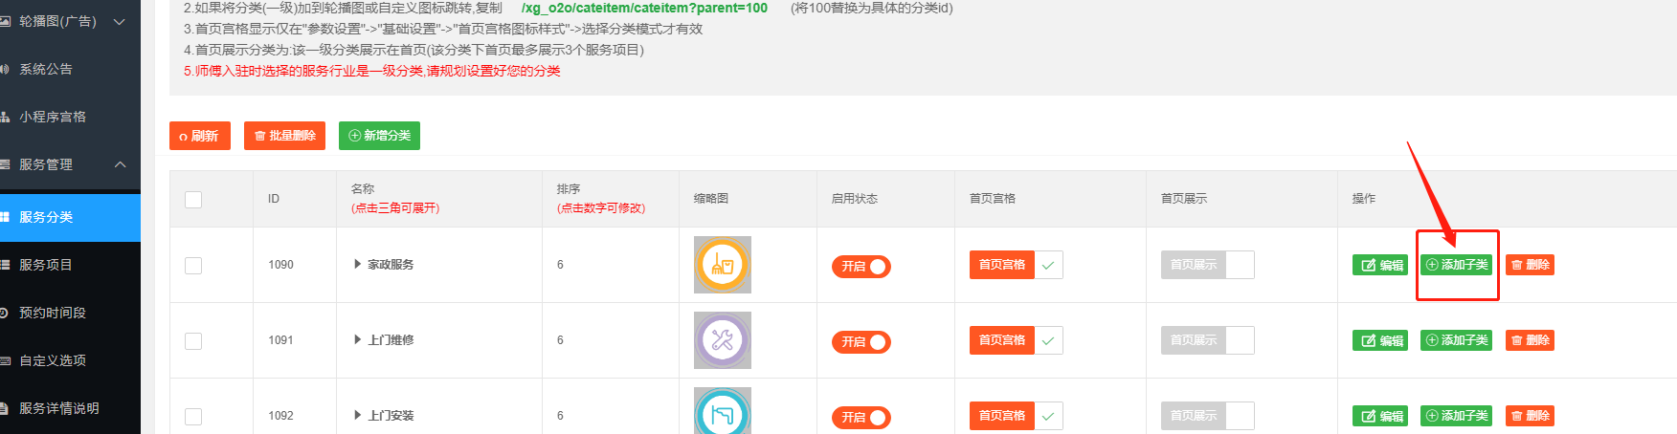Click 编辑 edit button for 上门维修
The width and height of the screenshot is (1677, 434).
click(1380, 340)
